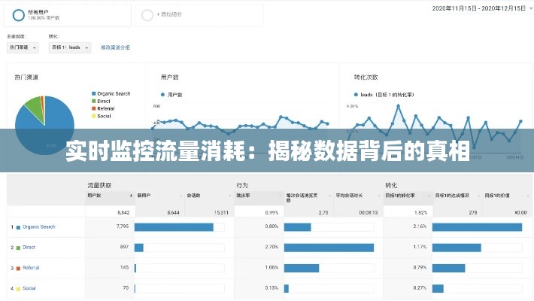This screenshot has height=301, width=534.
Task: Click the 用户数 chart legend dot
Action: coord(162,95)
